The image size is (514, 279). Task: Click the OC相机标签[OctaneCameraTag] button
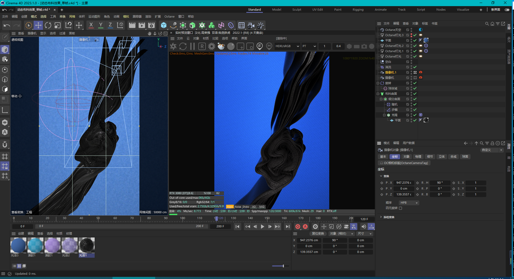coord(404,163)
